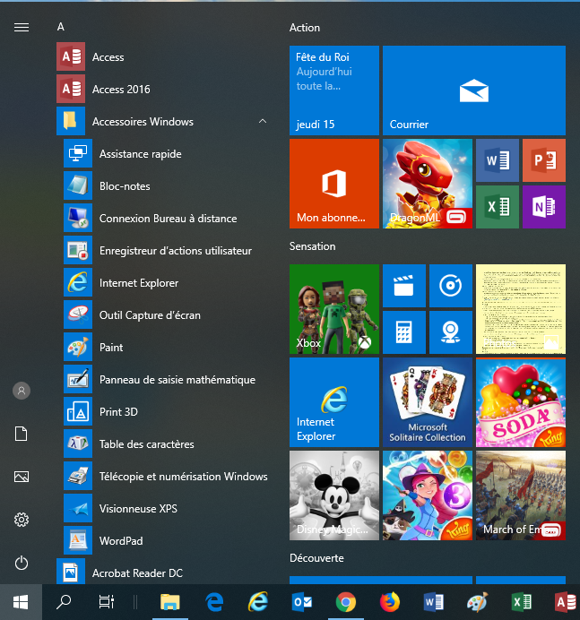Viewport: 580px width, 620px height.
Task: Click the Découverte group heading
Action: [316, 558]
